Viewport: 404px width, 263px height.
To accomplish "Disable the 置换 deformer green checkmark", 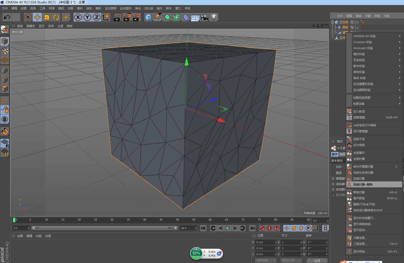I will (x=357, y=28).
